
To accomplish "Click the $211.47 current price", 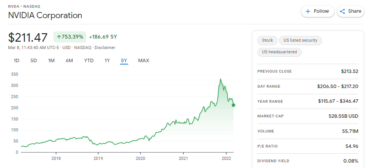I will tap(28, 37).
